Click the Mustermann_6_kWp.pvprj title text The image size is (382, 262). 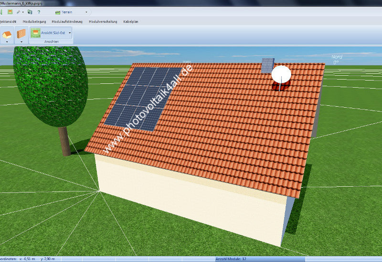[21, 3]
